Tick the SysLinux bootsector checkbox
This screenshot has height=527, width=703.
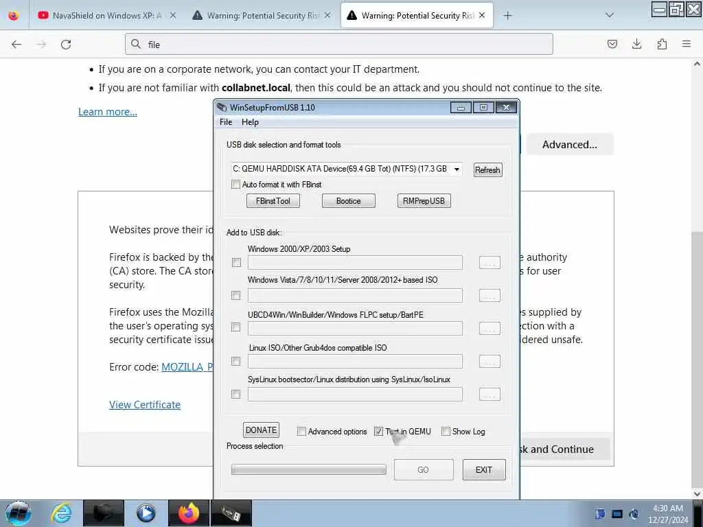(x=236, y=395)
